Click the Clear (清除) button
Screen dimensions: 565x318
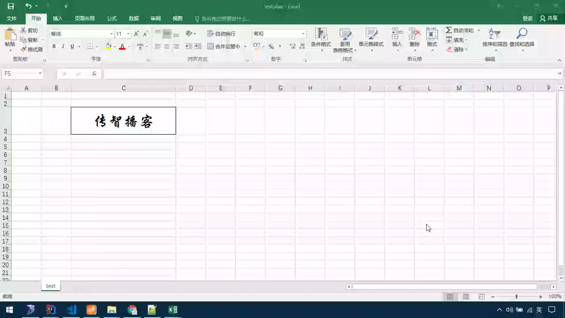455,49
